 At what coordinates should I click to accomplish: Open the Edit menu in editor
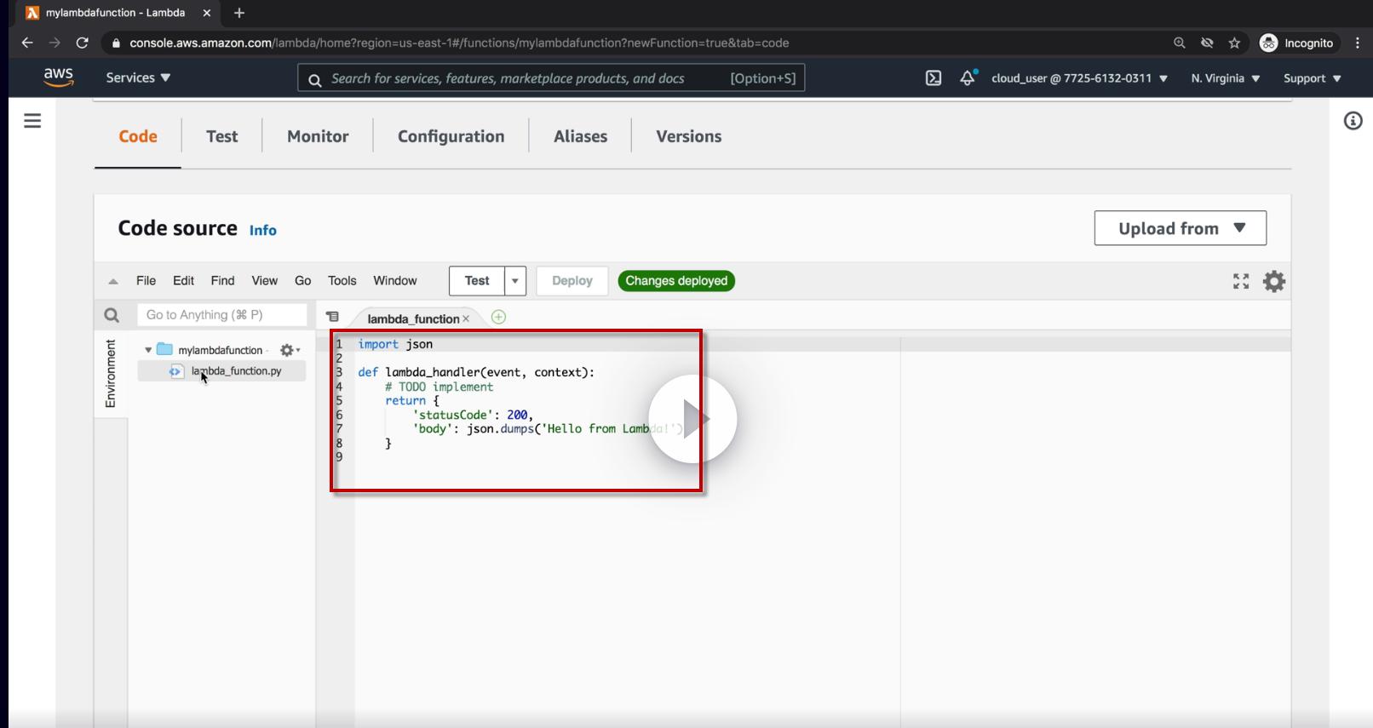(x=183, y=281)
